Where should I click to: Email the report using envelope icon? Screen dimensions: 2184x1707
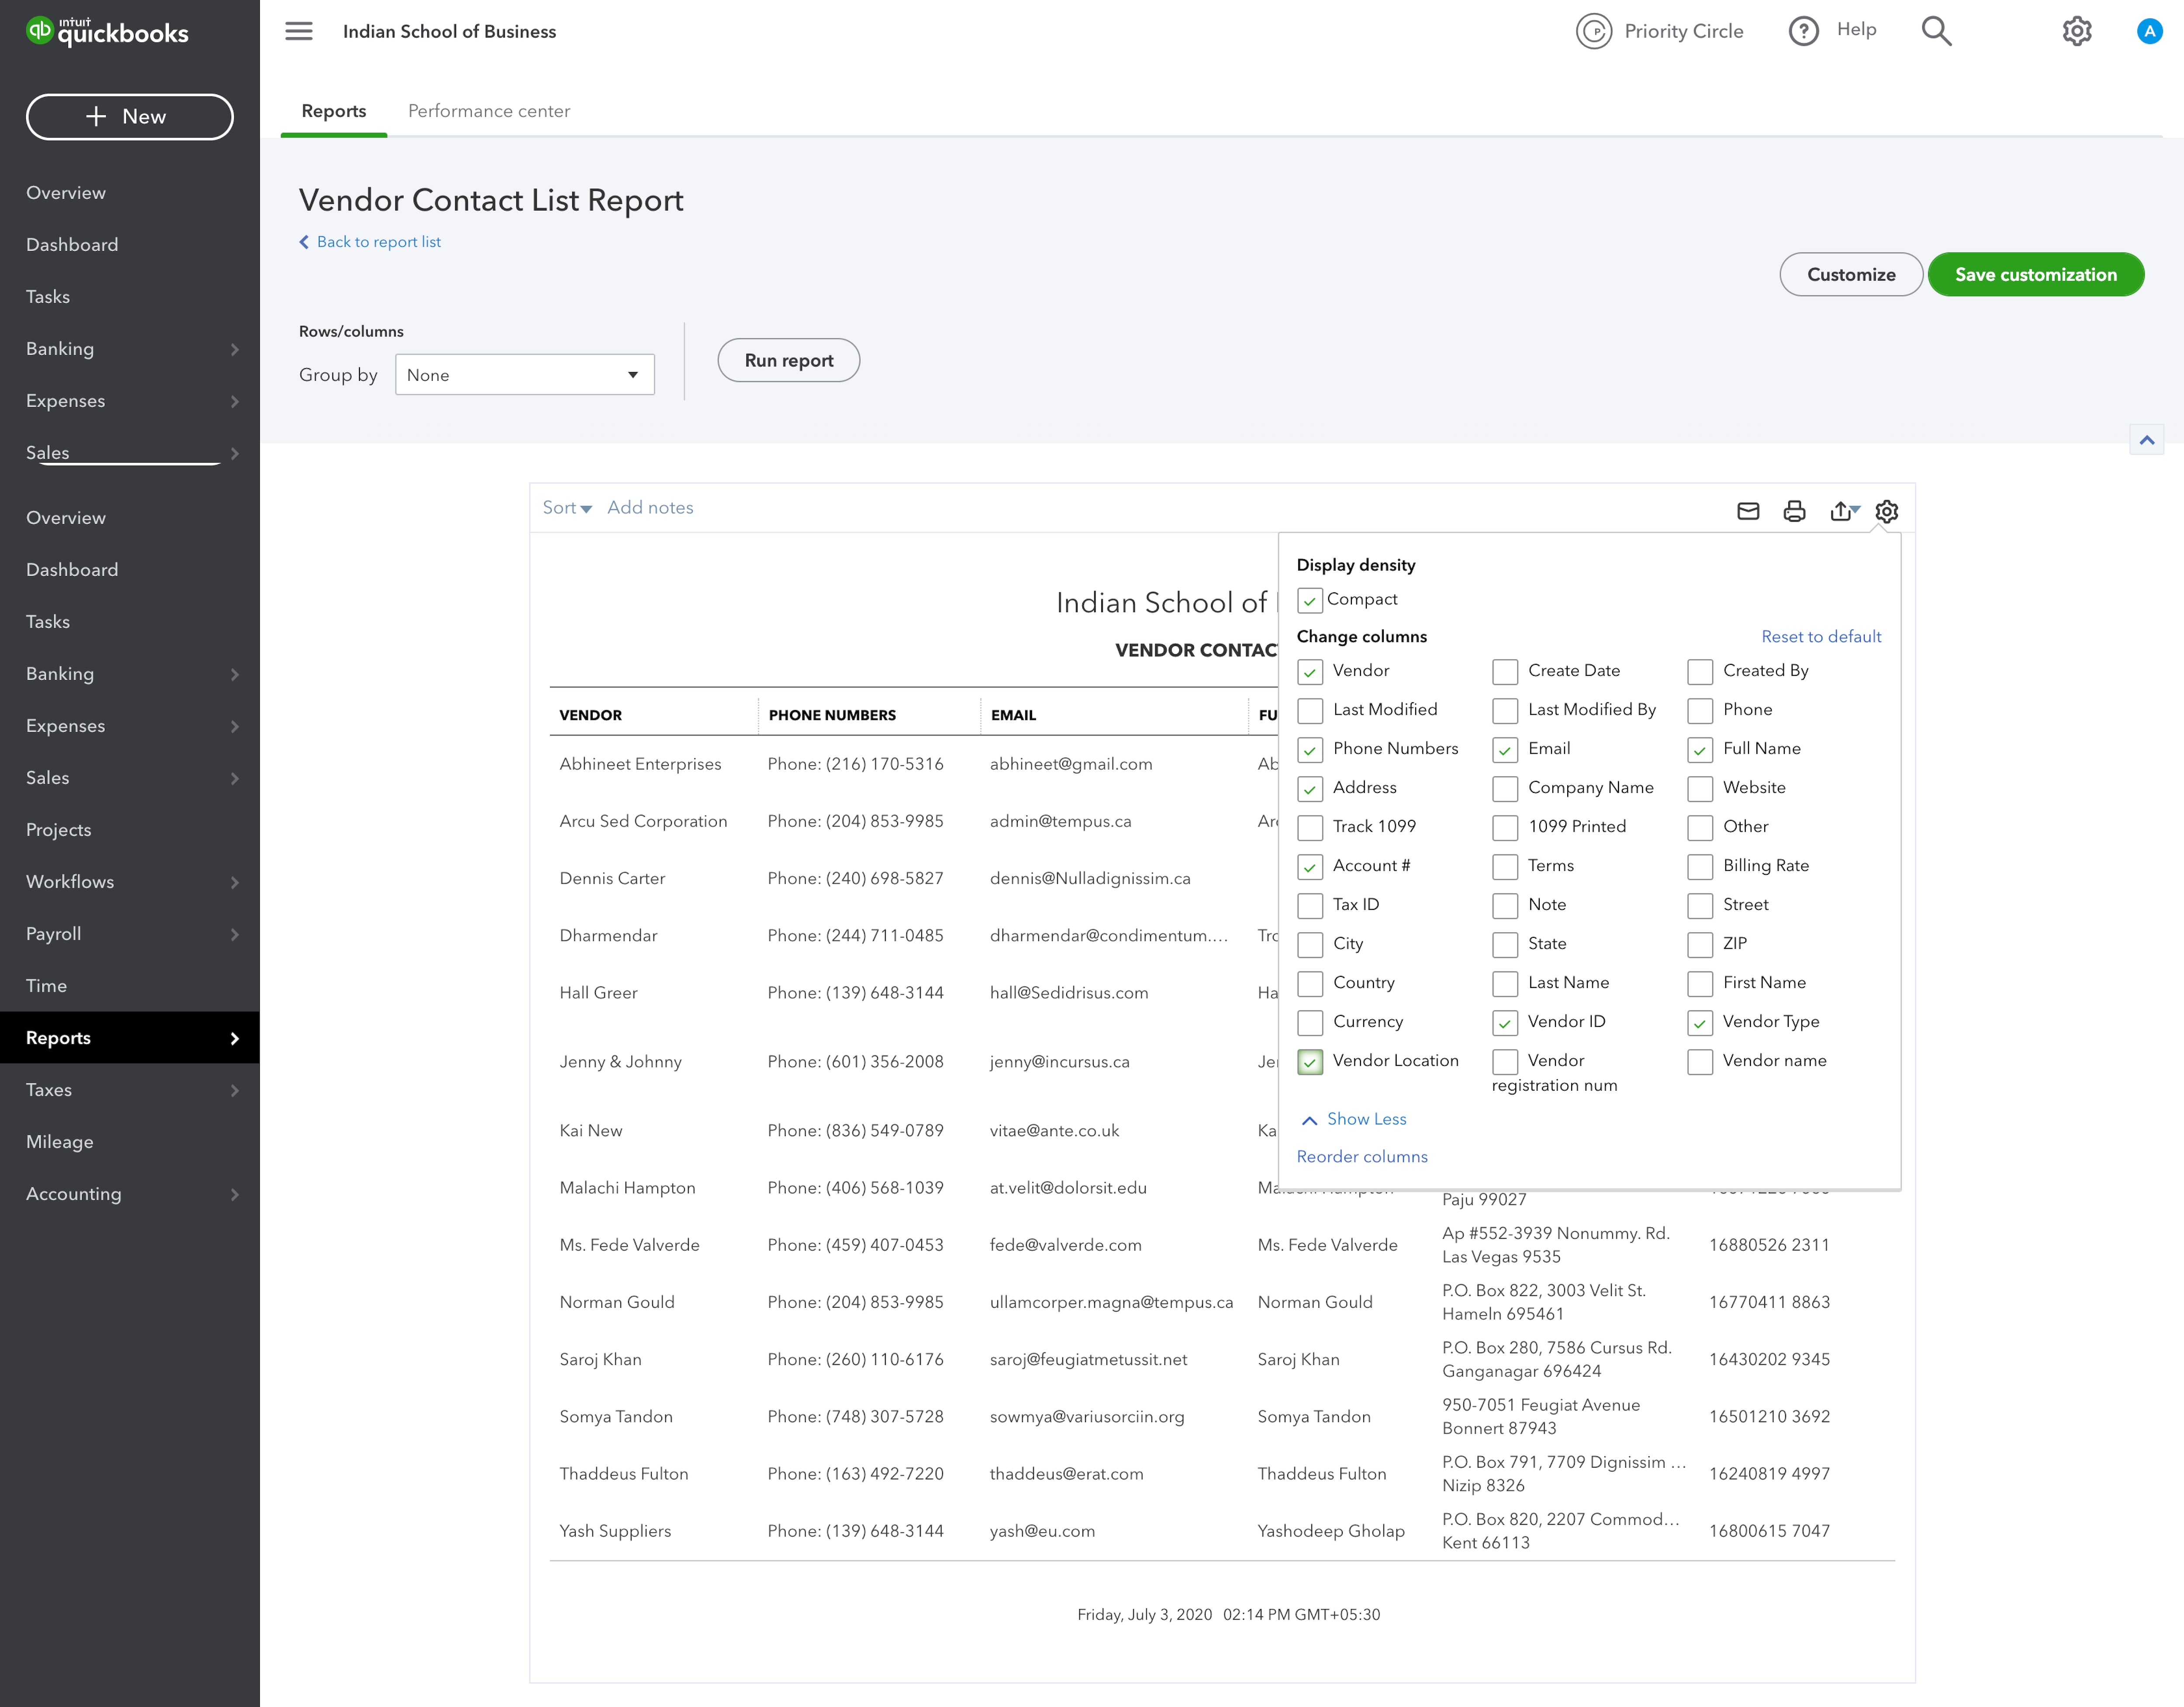click(1748, 511)
